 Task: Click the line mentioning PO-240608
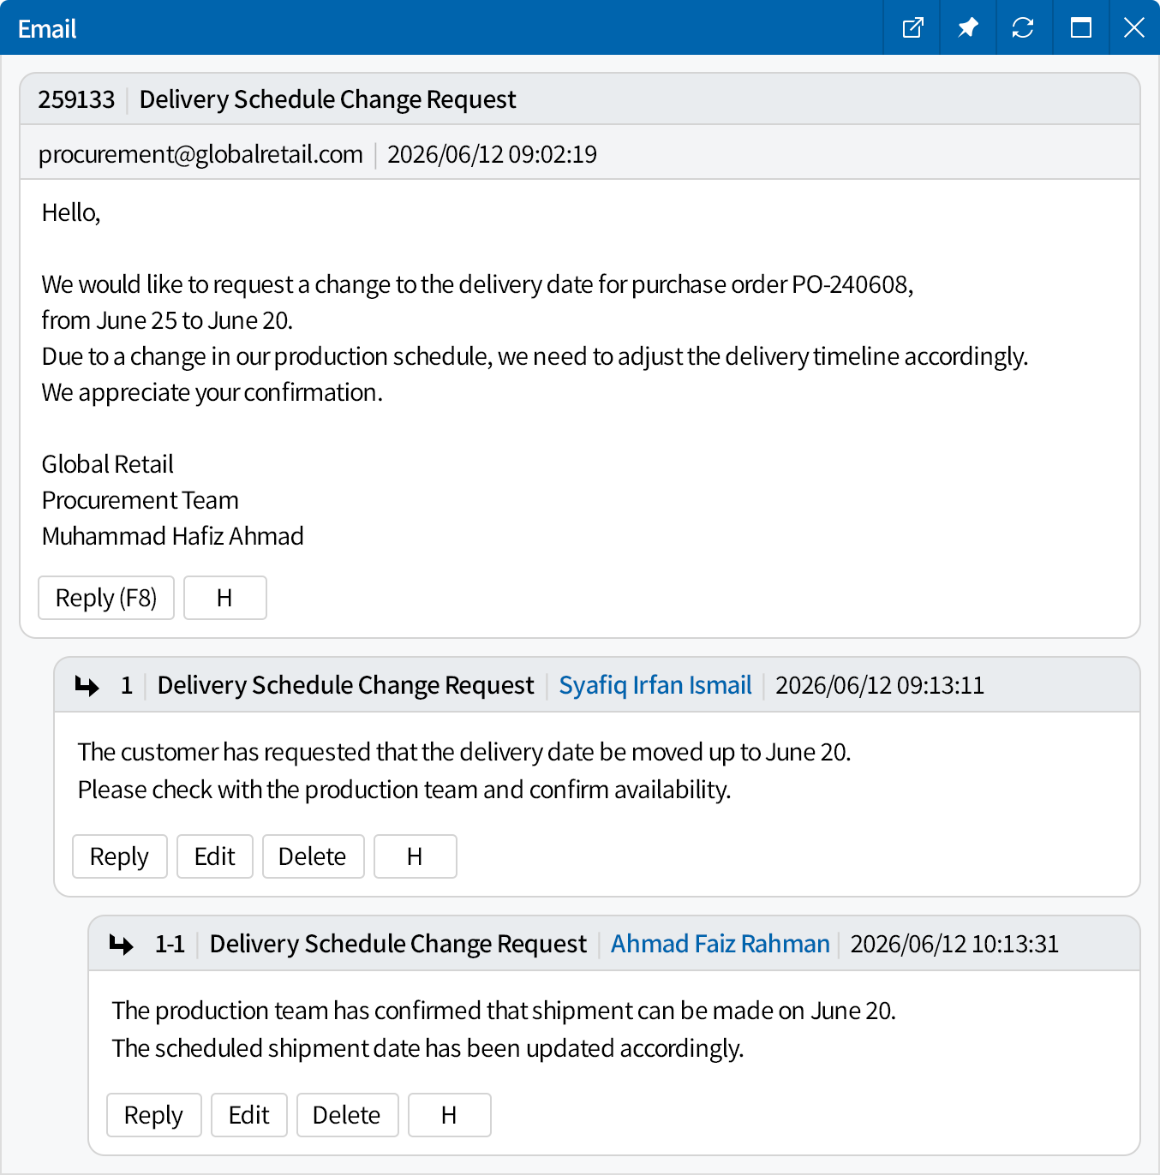pos(478,284)
